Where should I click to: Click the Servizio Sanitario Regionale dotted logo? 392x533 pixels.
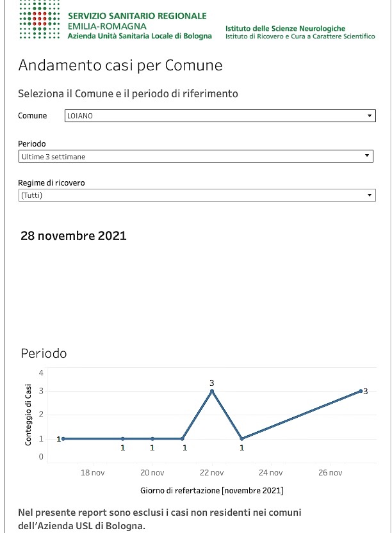pyautogui.click(x=40, y=20)
